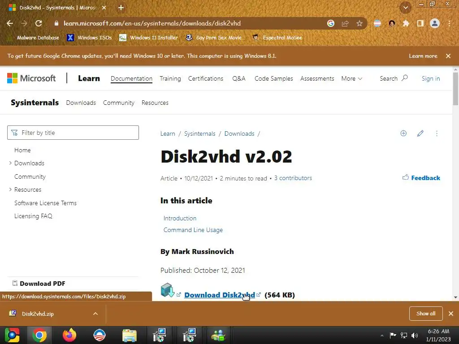The height and width of the screenshot is (344, 459).
Task: Click the add to collection plus icon
Action: click(403, 133)
